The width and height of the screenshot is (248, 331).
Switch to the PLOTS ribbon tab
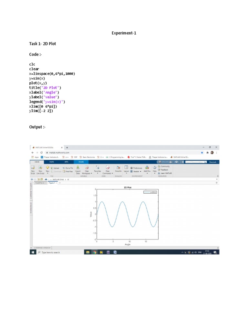pyautogui.click(x=52, y=162)
